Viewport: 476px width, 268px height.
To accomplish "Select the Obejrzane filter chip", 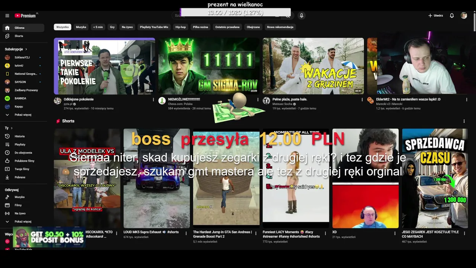I will click(253, 27).
